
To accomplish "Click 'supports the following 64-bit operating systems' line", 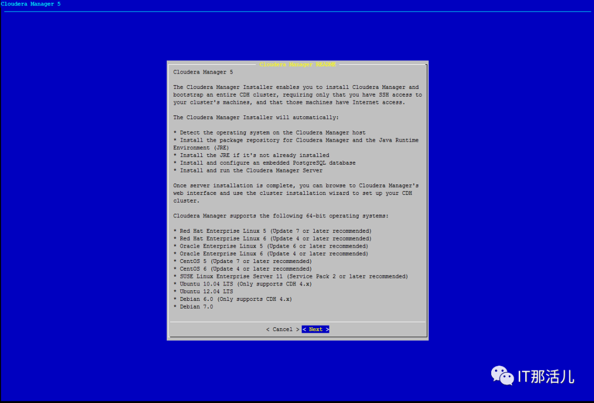I will tap(280, 216).
